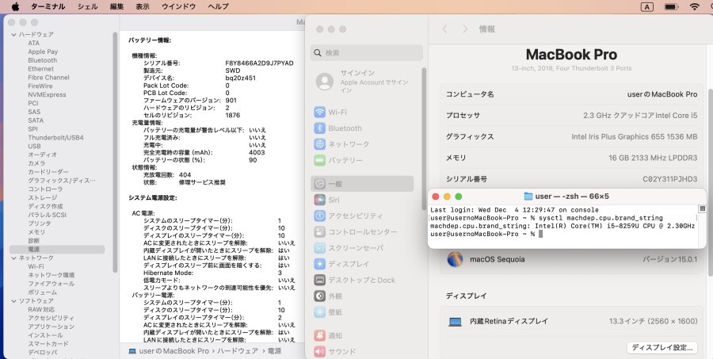The image size is (713, 359).
Task: Open the 表示 menu
Action: coord(143,6)
